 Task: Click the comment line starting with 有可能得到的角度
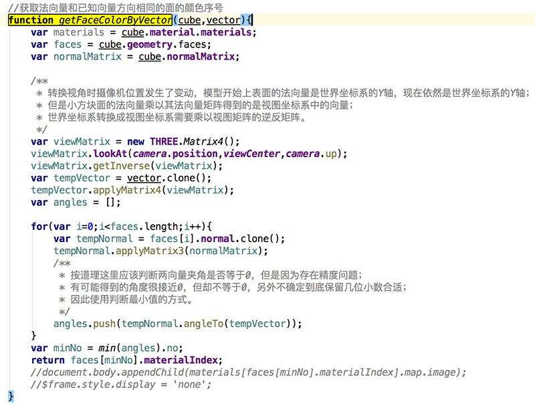coord(233,288)
